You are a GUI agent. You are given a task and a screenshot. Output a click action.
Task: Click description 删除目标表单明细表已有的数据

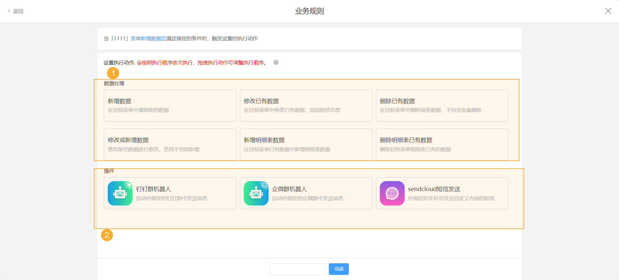pyautogui.click(x=415, y=150)
